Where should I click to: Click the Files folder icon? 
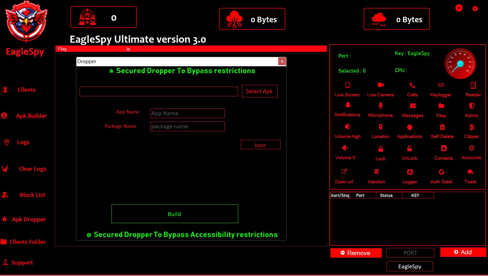(441, 106)
